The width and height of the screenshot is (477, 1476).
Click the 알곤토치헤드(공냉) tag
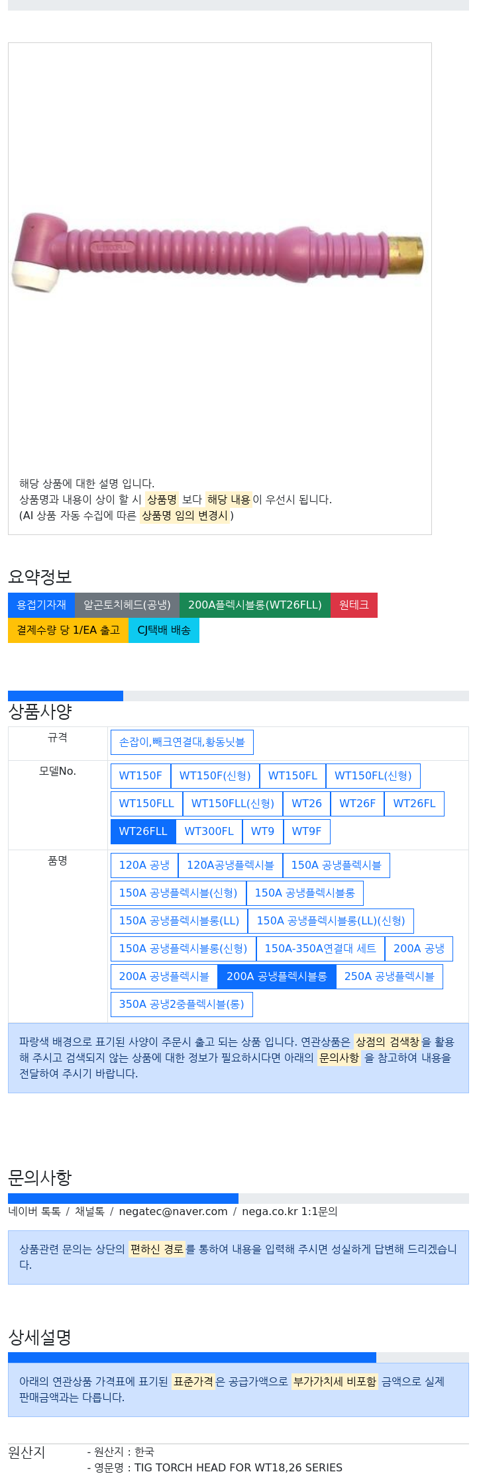[x=127, y=605]
